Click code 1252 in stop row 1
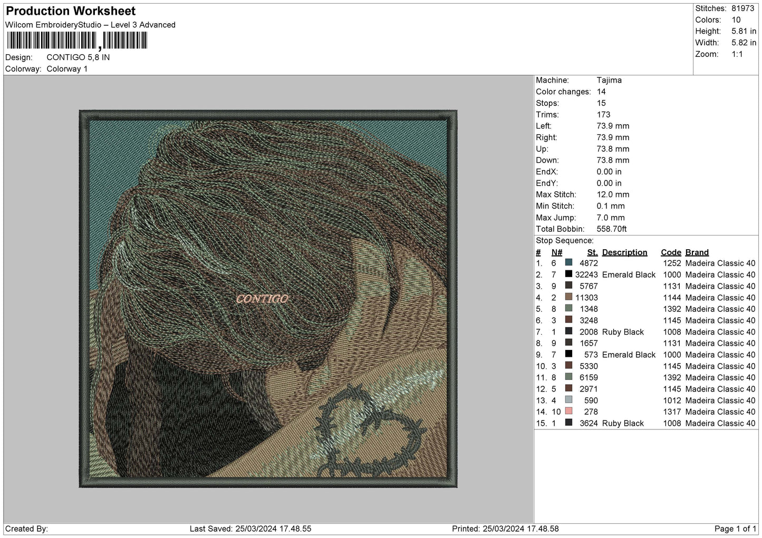 pos(672,263)
